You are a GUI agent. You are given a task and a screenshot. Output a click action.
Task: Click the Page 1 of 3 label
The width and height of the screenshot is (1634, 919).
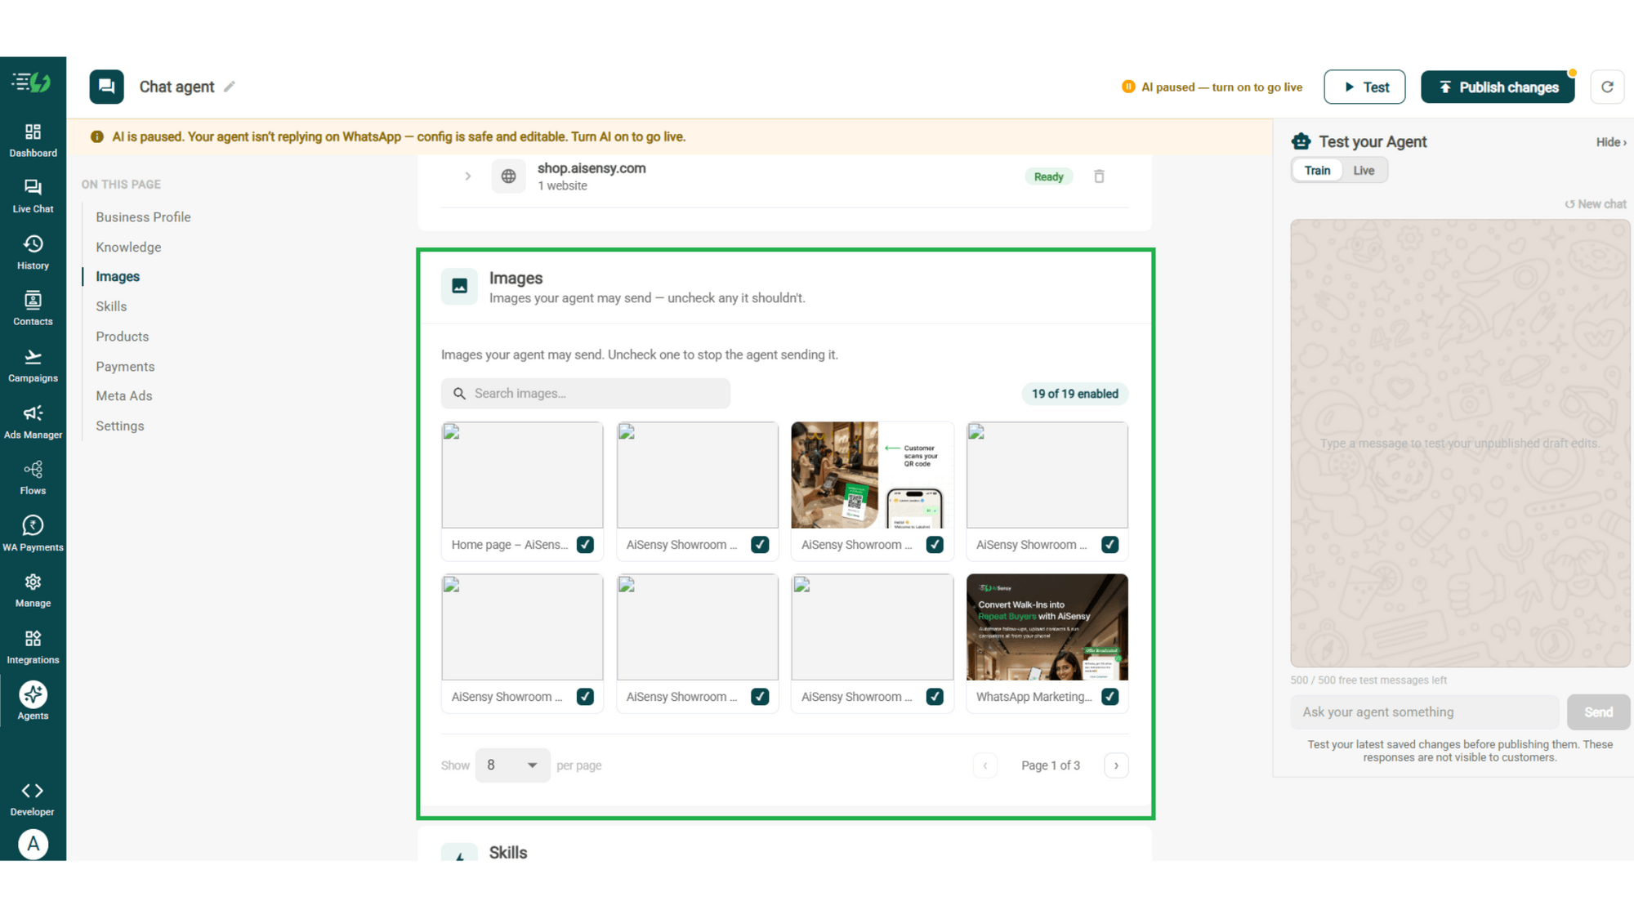click(x=1050, y=765)
